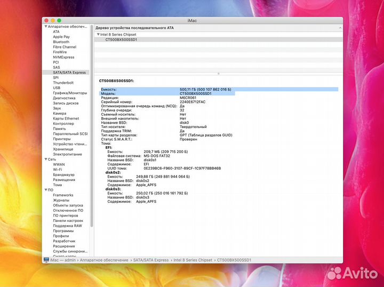Open Объекты запуска section
This screenshot has width=384, height=287.
click(x=68, y=205)
